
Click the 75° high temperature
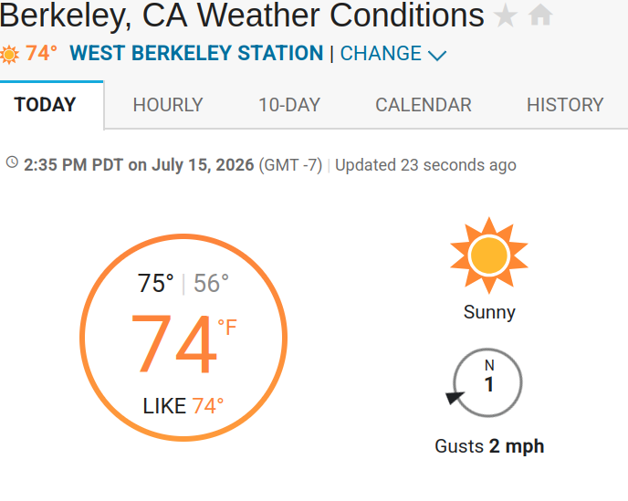[155, 283]
